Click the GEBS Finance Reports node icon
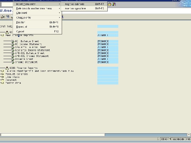 click(x=7, y=68)
